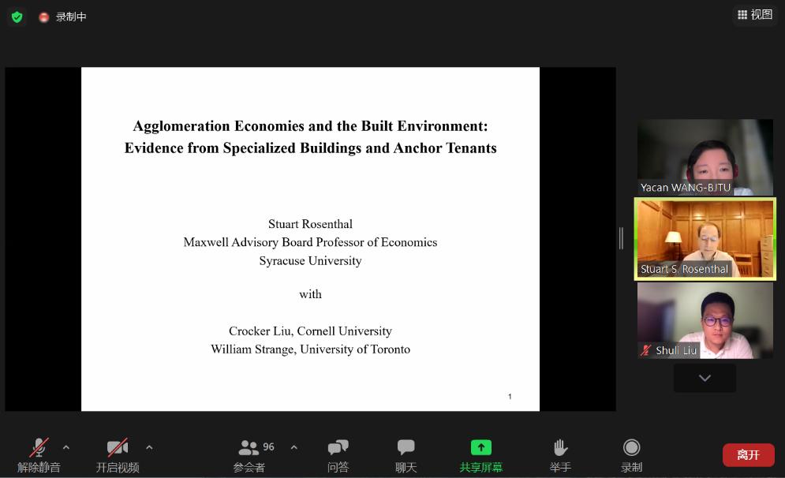785x478 pixels.
Task: Click the panel divider handle beside shared slide
Action: (621, 238)
